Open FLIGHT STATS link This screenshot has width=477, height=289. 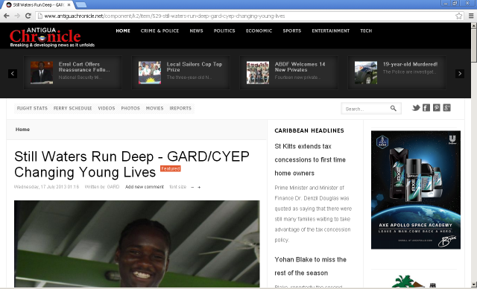tap(32, 108)
